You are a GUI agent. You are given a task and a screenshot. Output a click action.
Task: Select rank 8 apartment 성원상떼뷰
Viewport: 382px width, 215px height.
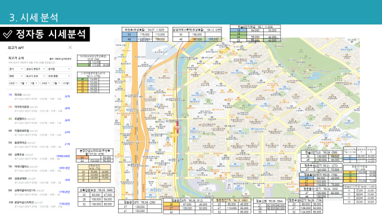tap(39, 180)
